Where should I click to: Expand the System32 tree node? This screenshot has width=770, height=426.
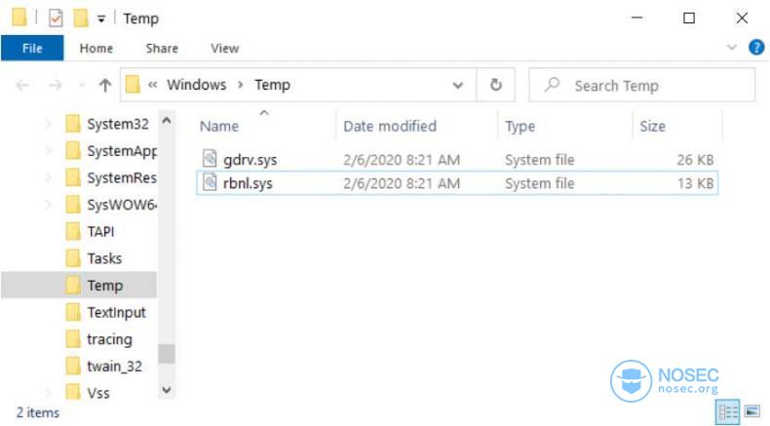48,124
